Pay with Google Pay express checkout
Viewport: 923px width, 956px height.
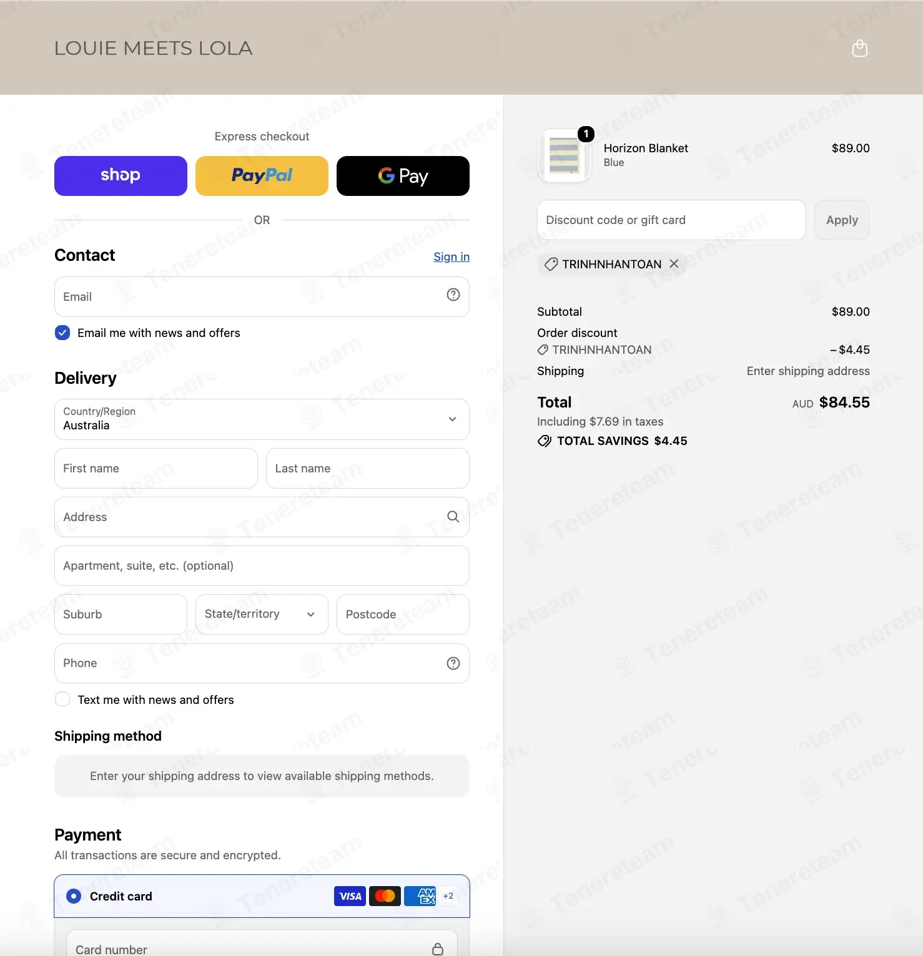(x=403, y=176)
